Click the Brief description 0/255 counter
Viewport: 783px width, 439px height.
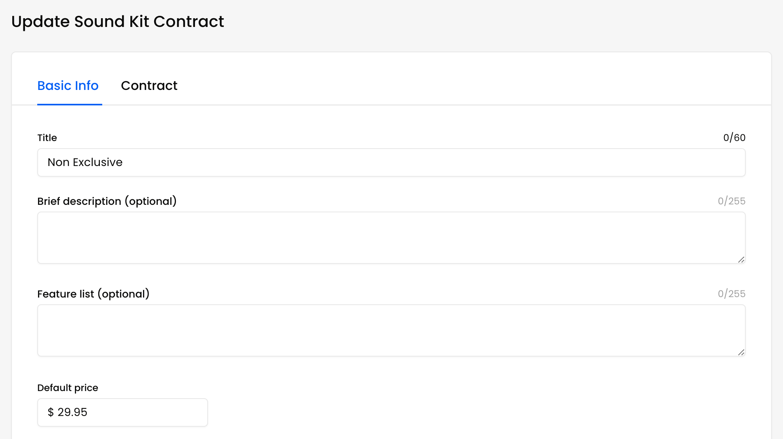pos(731,201)
